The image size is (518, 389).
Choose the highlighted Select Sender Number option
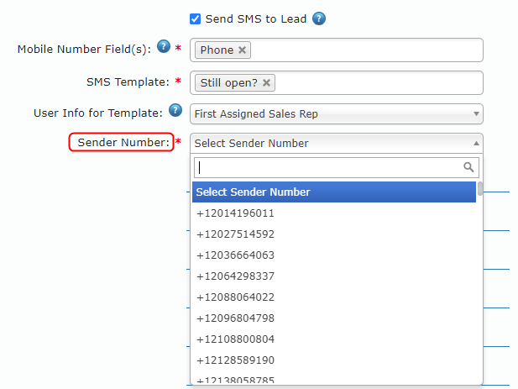coord(334,192)
